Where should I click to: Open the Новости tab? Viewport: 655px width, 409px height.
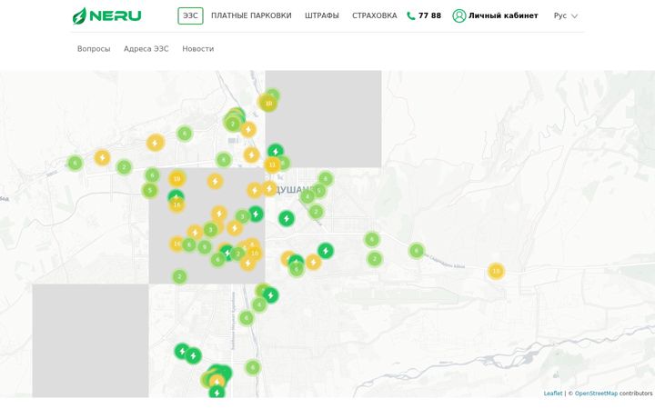[x=198, y=49]
